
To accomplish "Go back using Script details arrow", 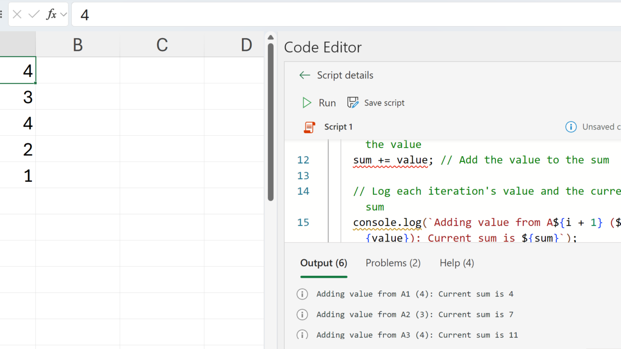I will point(305,75).
